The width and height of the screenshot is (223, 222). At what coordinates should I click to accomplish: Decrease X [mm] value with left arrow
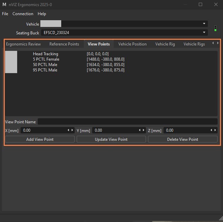click(68, 130)
